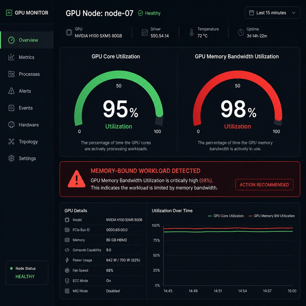Open the Alerts section
The width and height of the screenshot is (306, 306).
27,91
